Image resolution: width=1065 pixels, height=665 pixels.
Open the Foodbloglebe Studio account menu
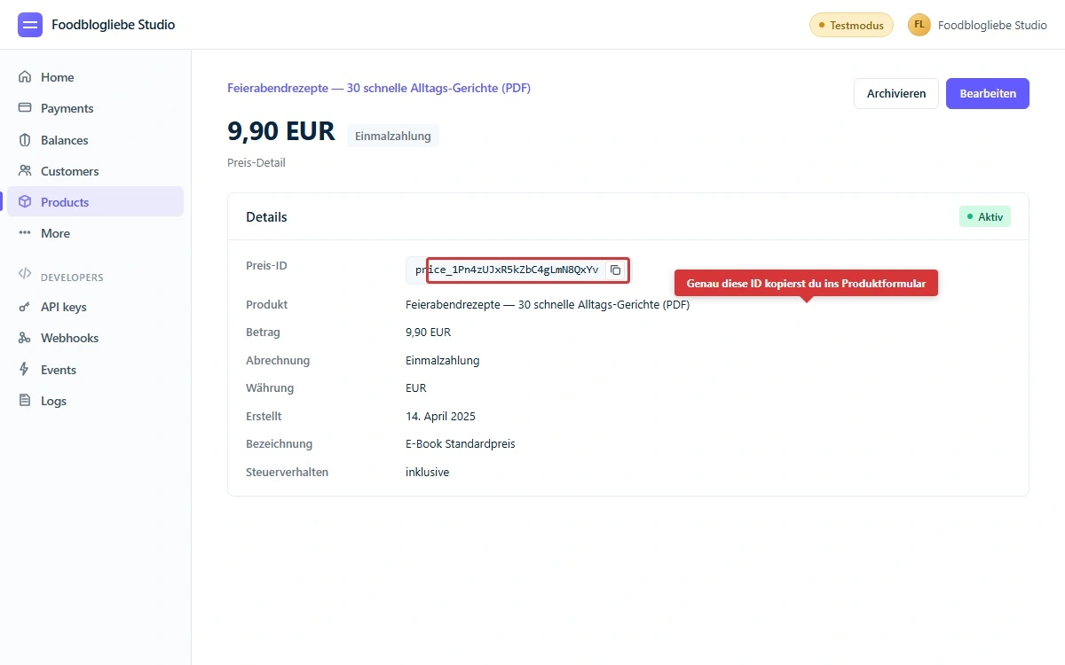tap(977, 25)
